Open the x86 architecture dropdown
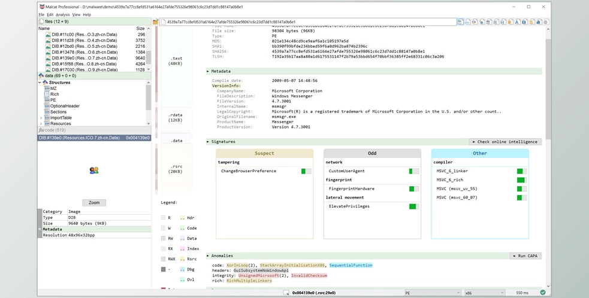Image resolution: width=589 pixels, height=298 pixels. [x=484, y=293]
